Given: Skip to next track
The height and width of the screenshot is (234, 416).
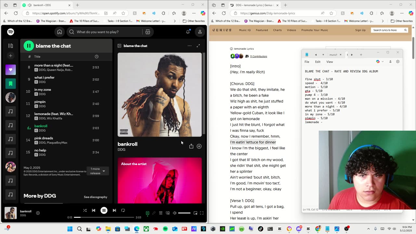Looking at the screenshot, I should tap(114, 210).
